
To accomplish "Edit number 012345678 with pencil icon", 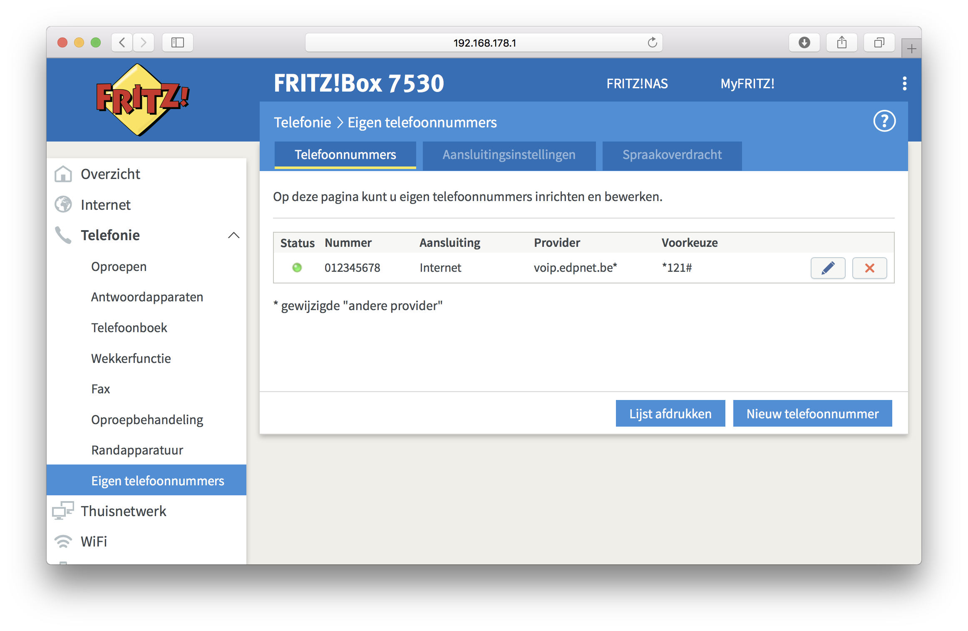I will click(828, 268).
